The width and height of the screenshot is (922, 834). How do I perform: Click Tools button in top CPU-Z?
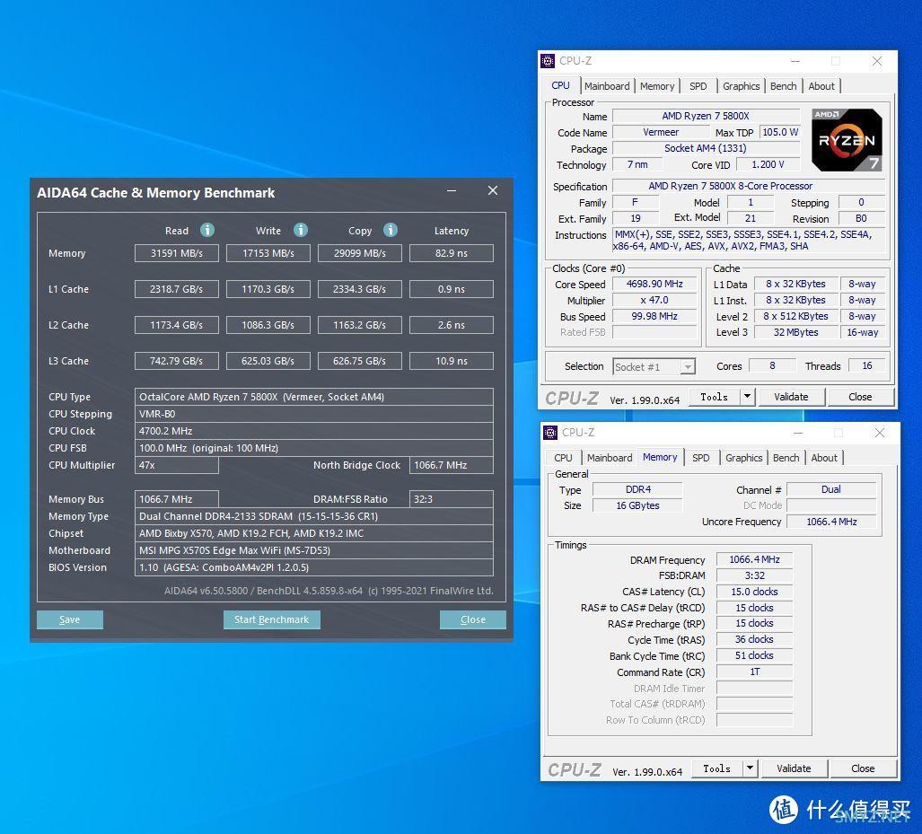(x=715, y=397)
